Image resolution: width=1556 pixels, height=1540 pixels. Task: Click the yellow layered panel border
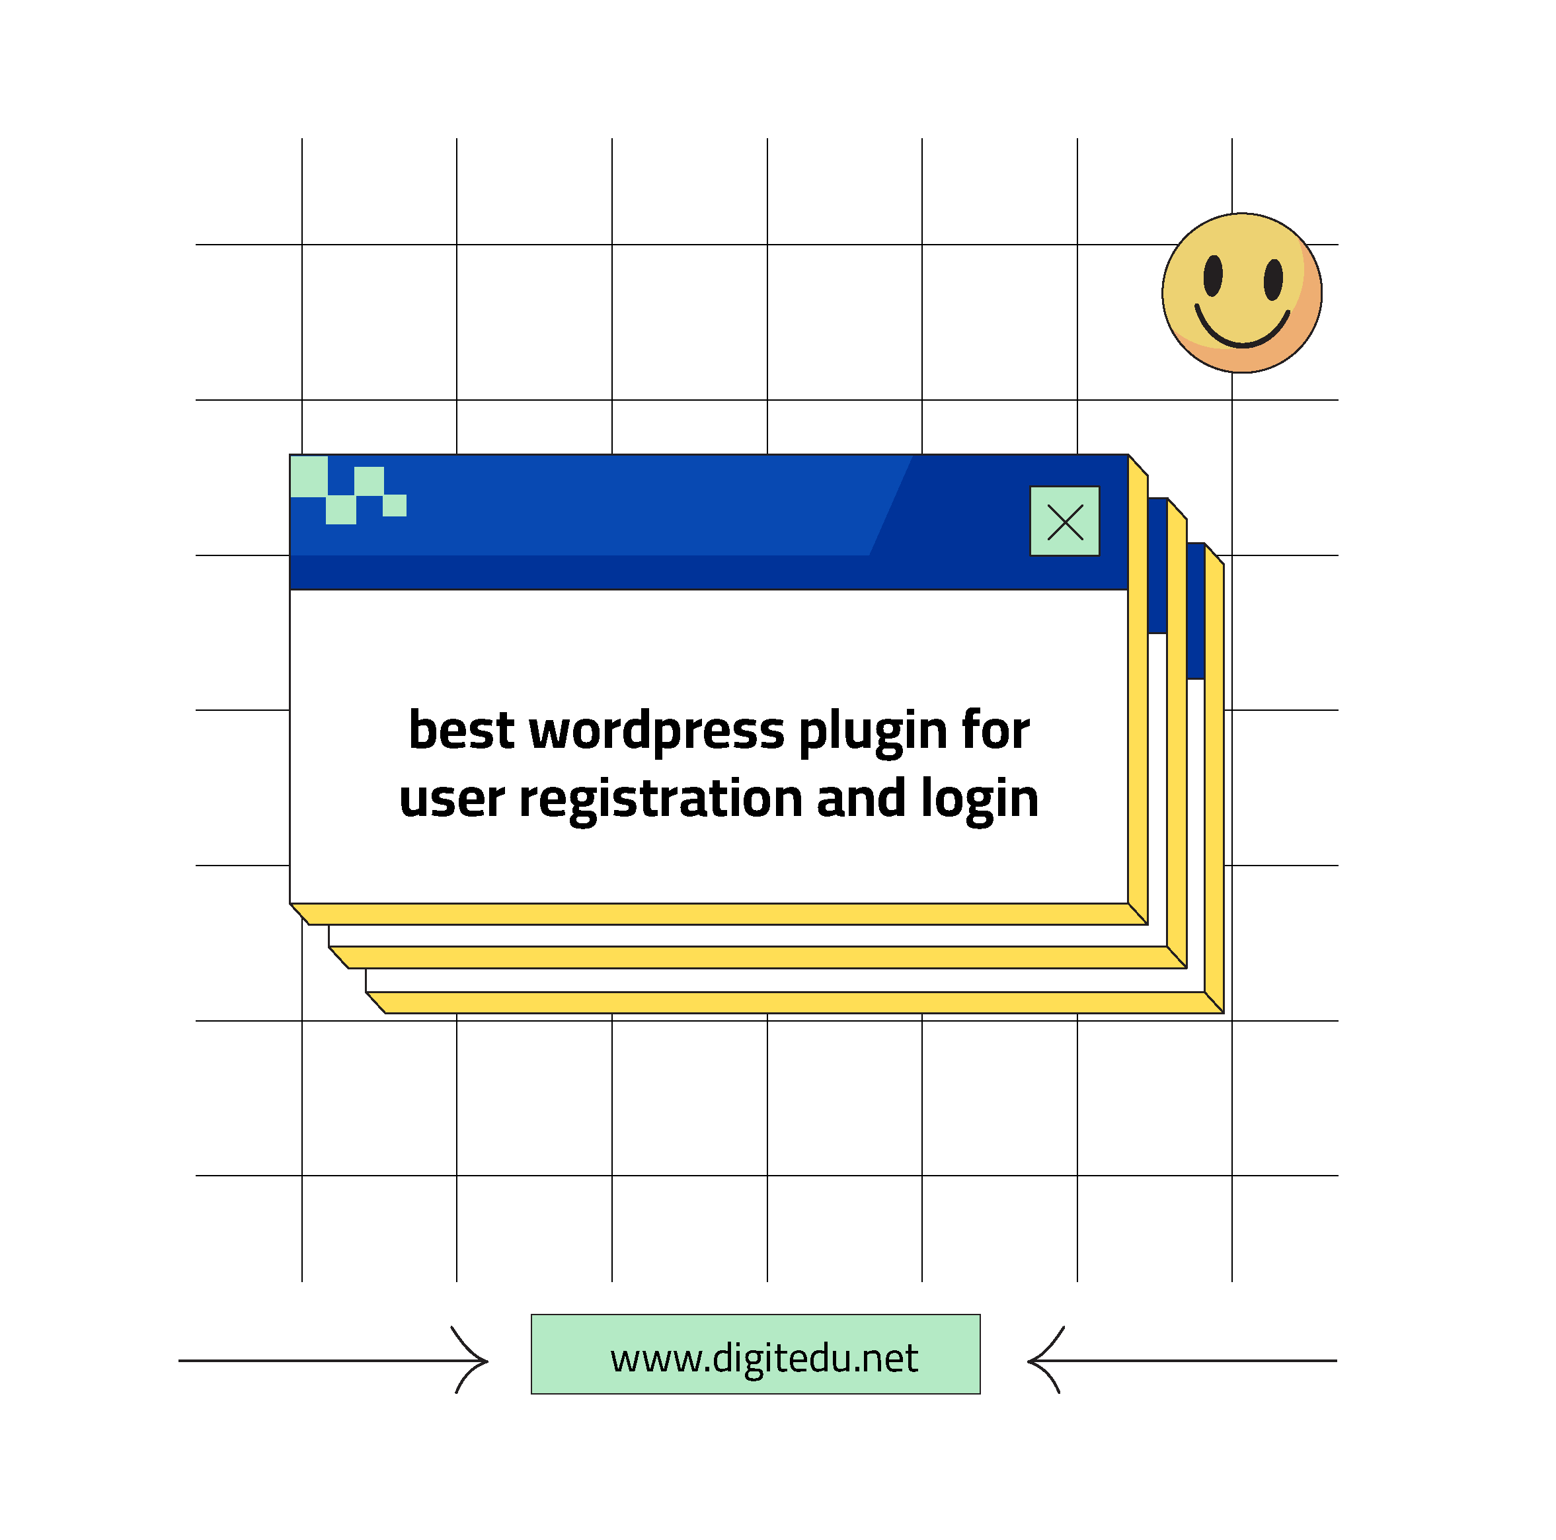(1128, 705)
